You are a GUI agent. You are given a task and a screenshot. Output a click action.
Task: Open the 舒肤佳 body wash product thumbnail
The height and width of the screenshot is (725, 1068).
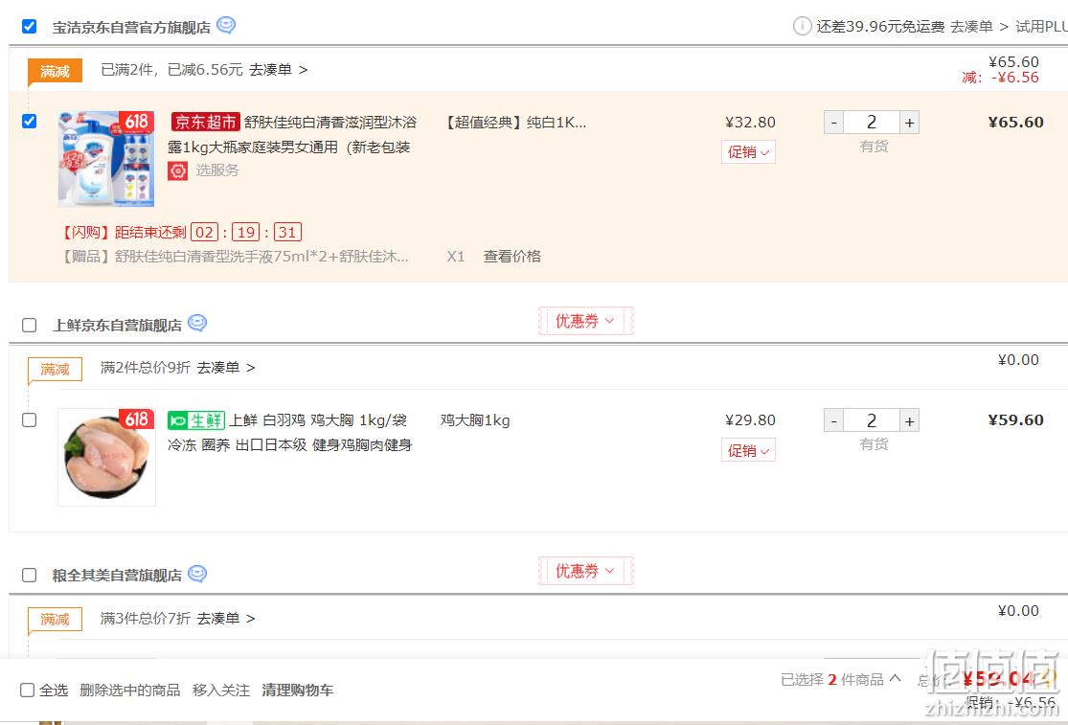tap(106, 159)
